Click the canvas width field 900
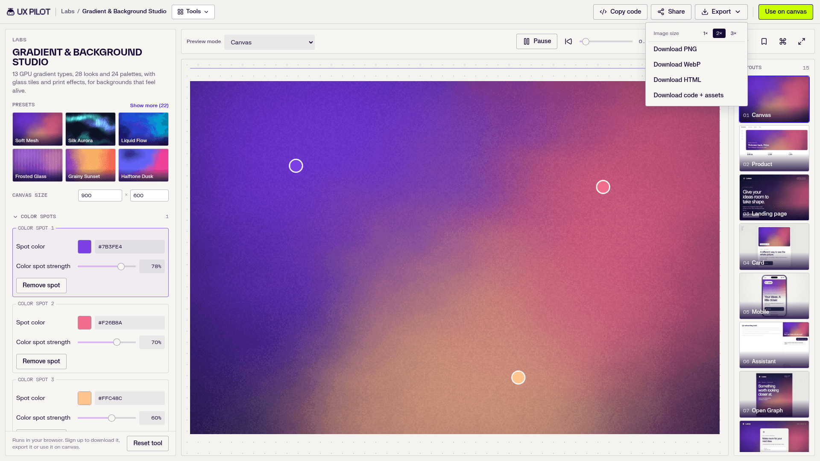 point(100,195)
